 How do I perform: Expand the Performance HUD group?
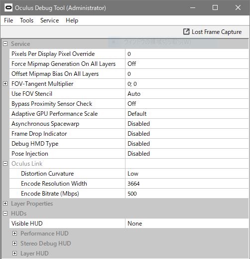14,234
